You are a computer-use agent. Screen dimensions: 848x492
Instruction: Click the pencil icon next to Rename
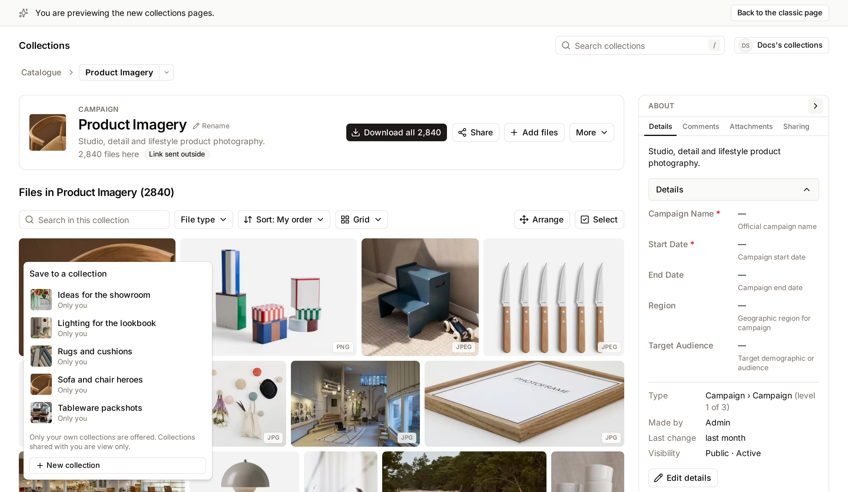coord(196,126)
